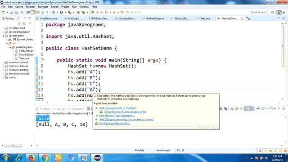Toggle Word Wrap in console toolbar
Image resolution: width=288 pixels, height=162 pixels.
click(242, 109)
